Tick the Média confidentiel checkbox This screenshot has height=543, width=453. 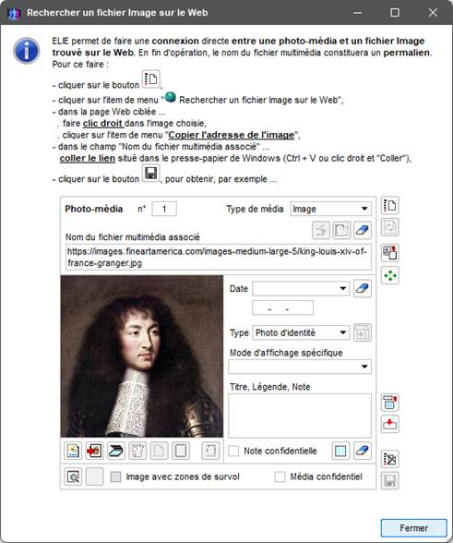coord(280,477)
